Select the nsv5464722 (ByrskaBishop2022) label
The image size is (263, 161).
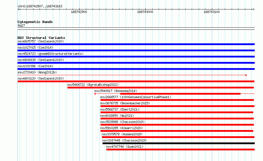click(93, 85)
